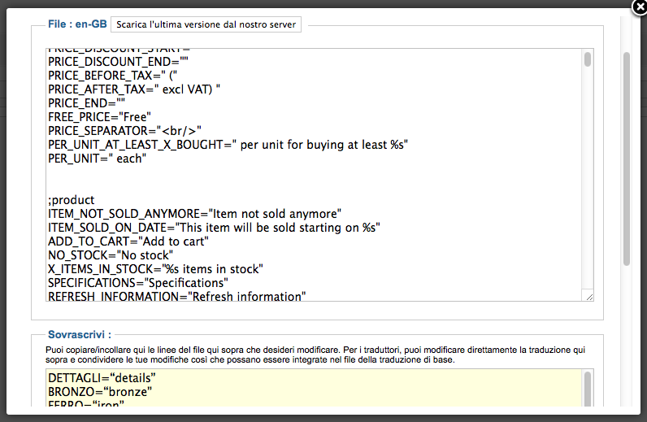Click "Scarica l'ultima versione dal nostro server" button
647x422 pixels.
coord(206,24)
